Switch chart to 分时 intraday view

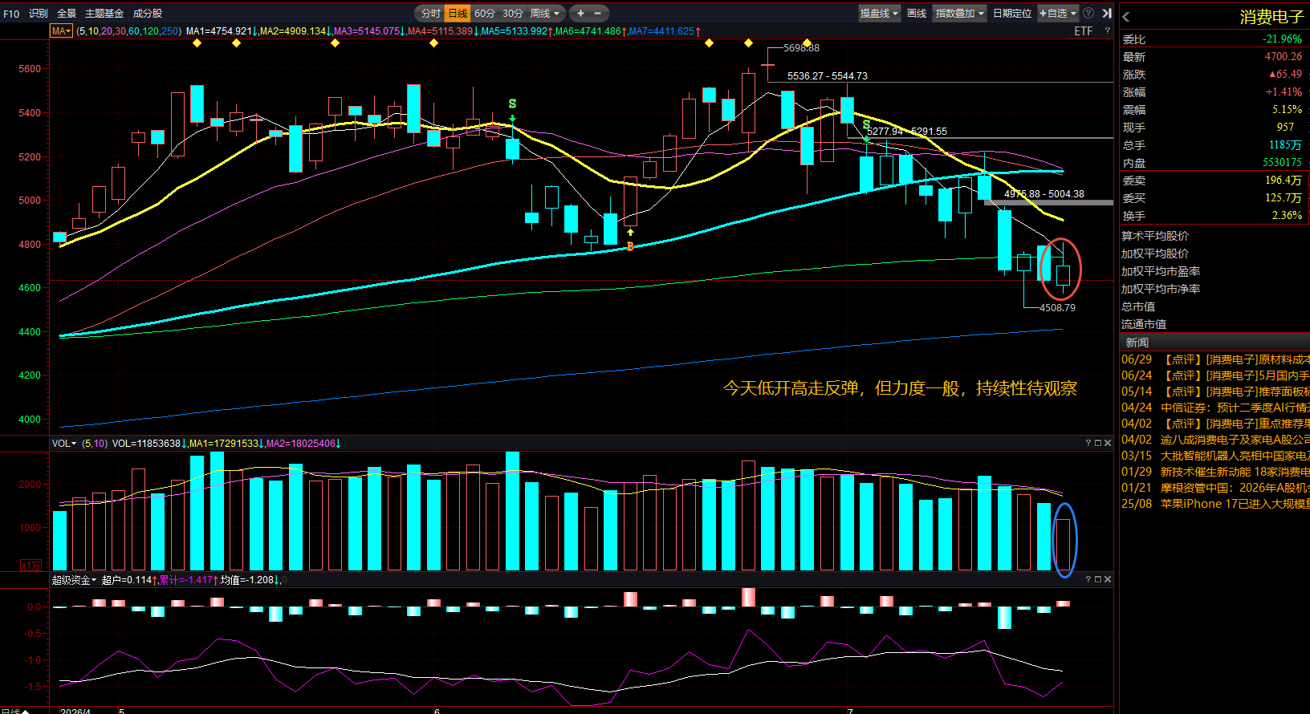pos(431,13)
